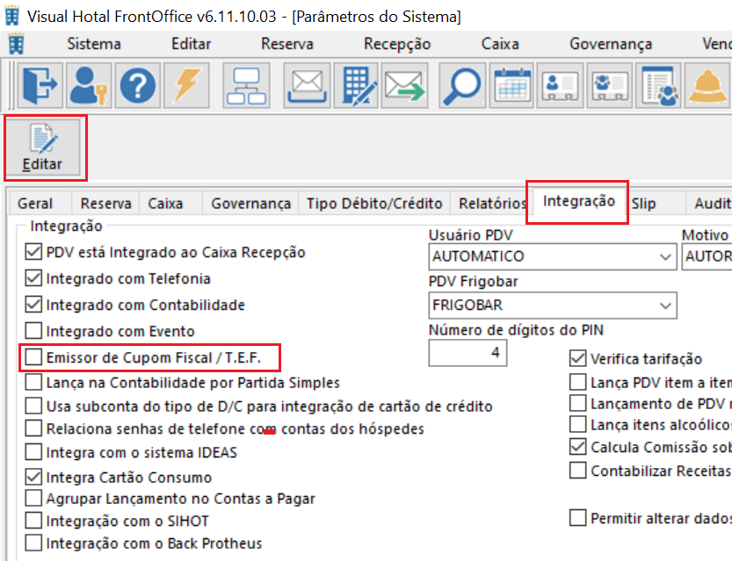Switch to the Relatórios tab

(492, 204)
